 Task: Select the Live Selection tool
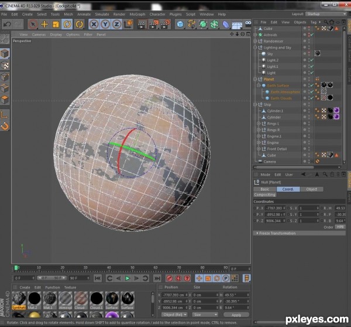coord(33,24)
